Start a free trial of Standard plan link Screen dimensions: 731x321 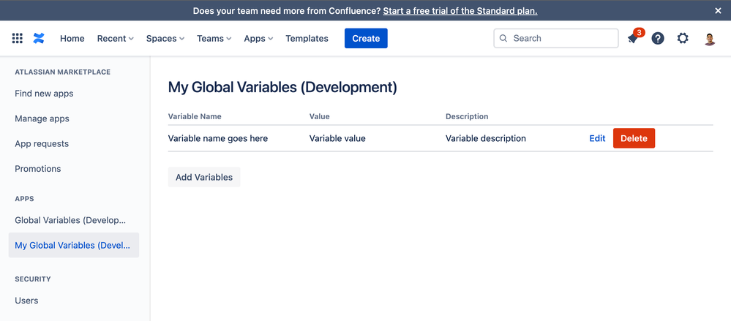(x=460, y=11)
